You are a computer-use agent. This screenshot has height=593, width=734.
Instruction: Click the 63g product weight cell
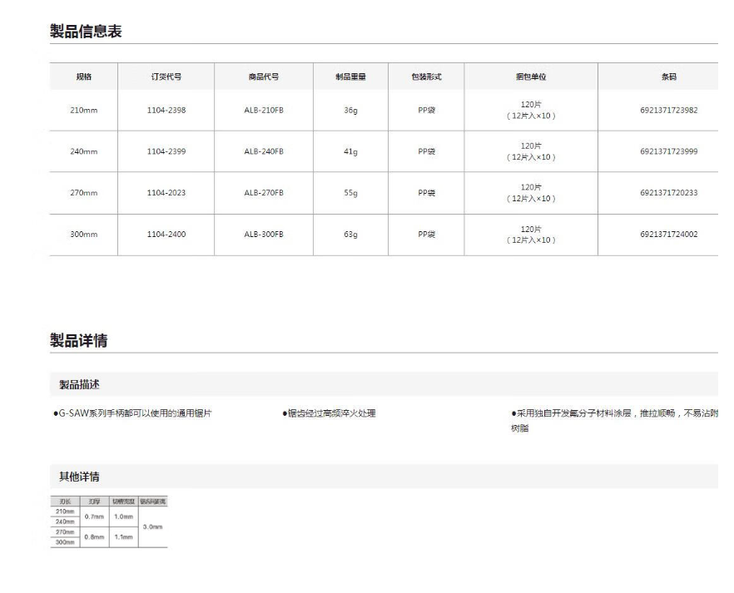(x=350, y=235)
